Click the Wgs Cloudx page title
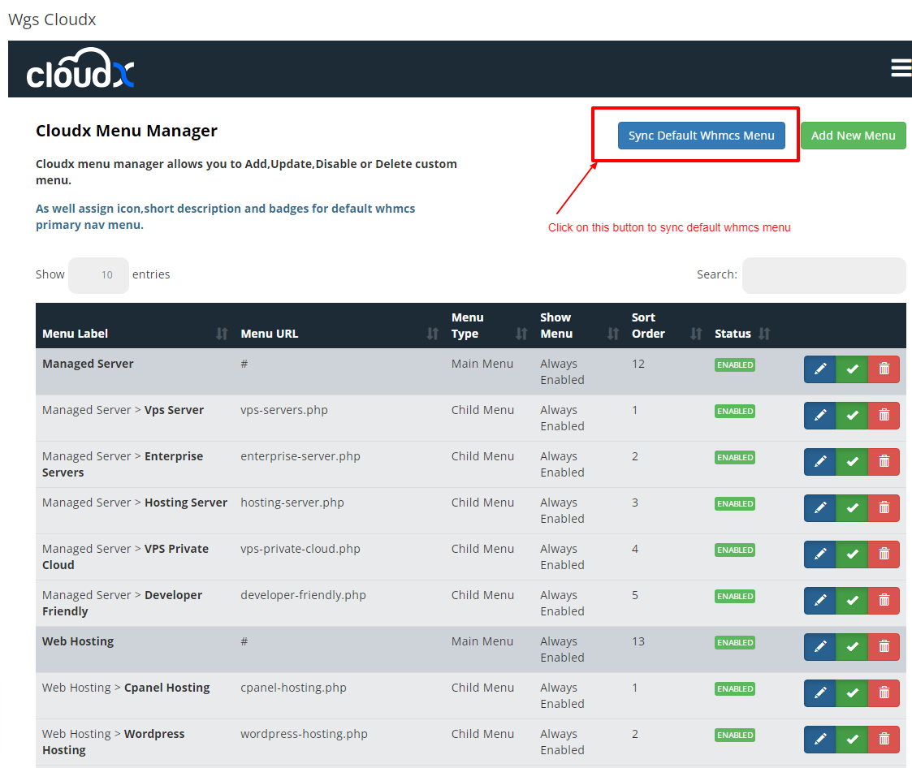 point(52,19)
